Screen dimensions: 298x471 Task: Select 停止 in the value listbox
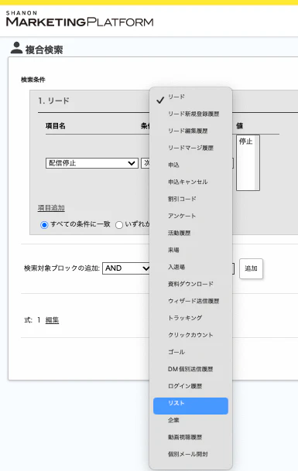[x=245, y=142]
